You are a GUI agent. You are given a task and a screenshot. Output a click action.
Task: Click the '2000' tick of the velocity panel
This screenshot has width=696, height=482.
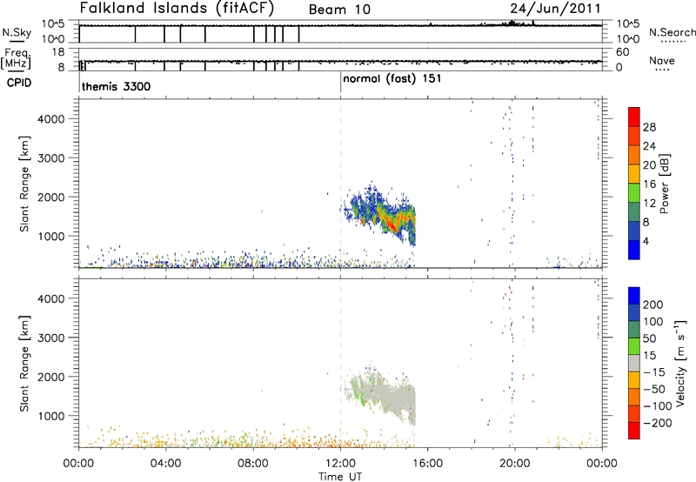(51, 377)
